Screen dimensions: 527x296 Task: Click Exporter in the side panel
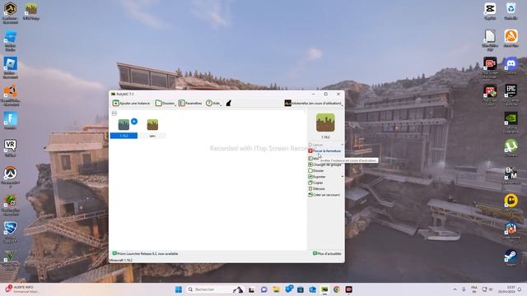[317, 177]
